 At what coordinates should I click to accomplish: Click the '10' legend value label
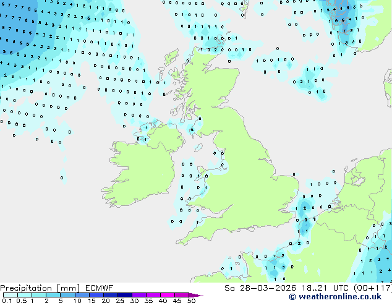77,301
